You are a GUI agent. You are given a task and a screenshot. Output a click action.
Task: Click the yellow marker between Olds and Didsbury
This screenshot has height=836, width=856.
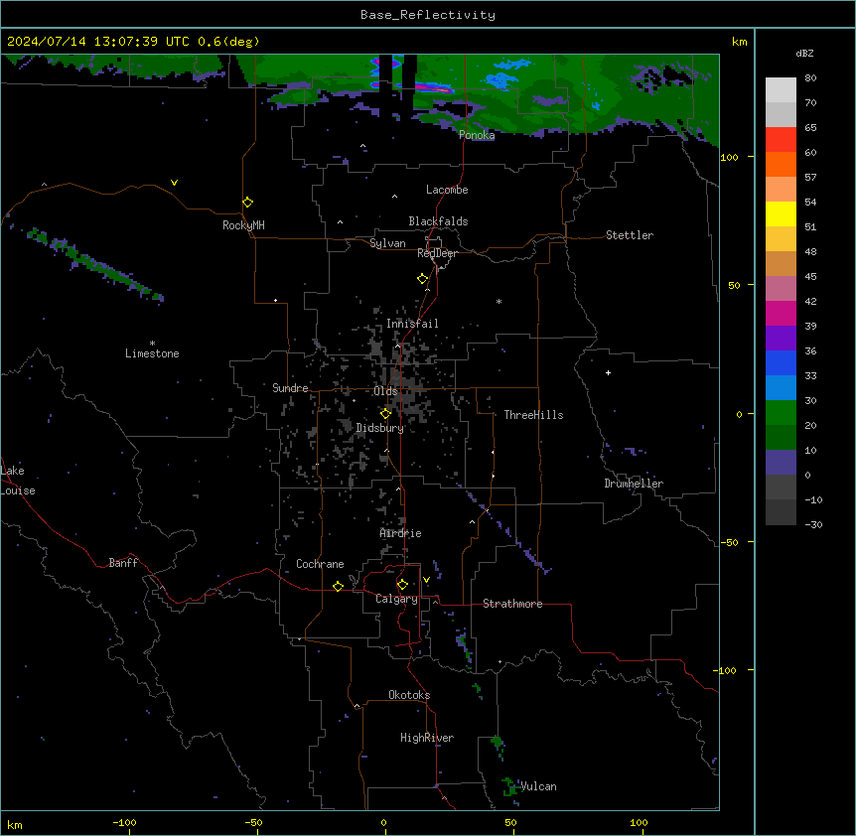pyautogui.click(x=385, y=414)
